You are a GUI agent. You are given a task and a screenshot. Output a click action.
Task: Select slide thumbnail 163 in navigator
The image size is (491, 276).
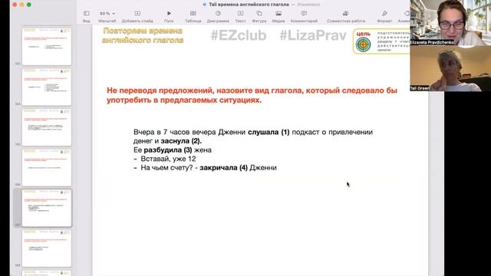click(47, 47)
